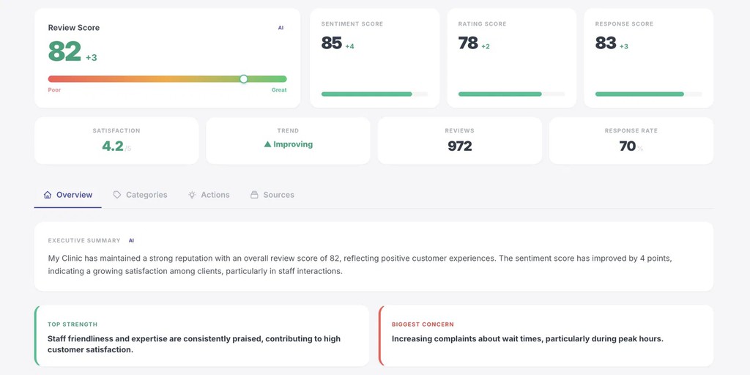Click the Reviews label

(460, 130)
